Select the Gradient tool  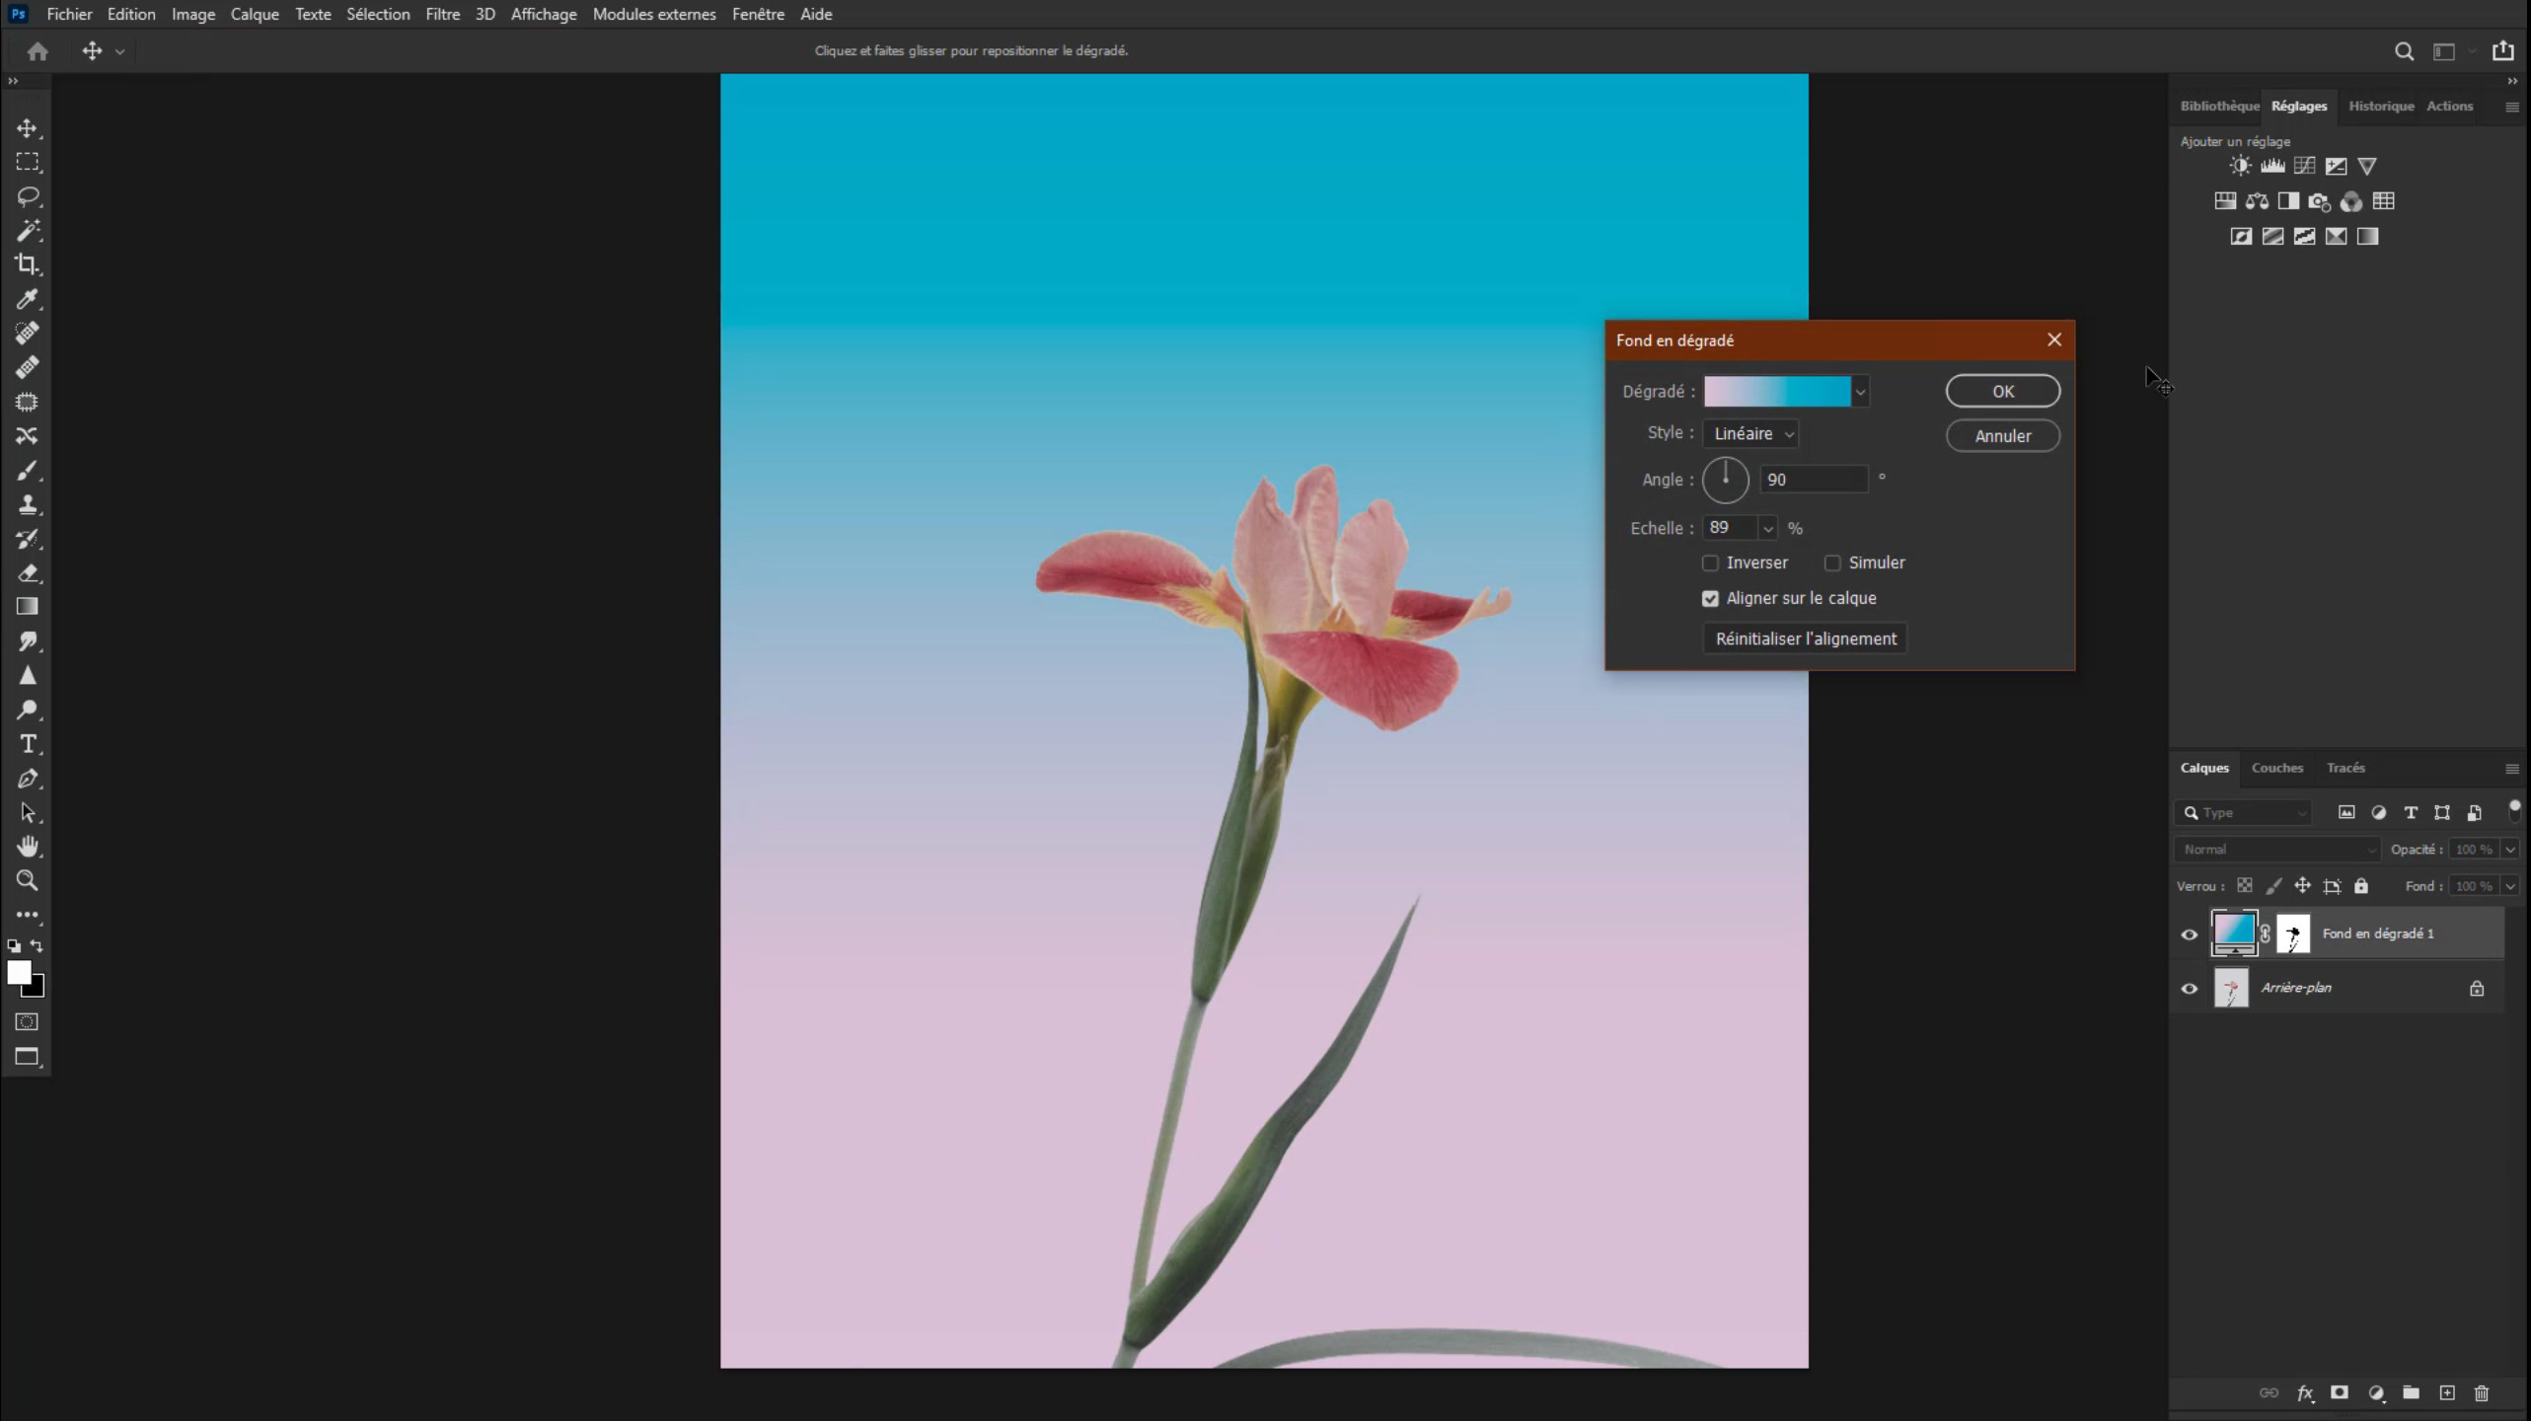pyautogui.click(x=28, y=607)
